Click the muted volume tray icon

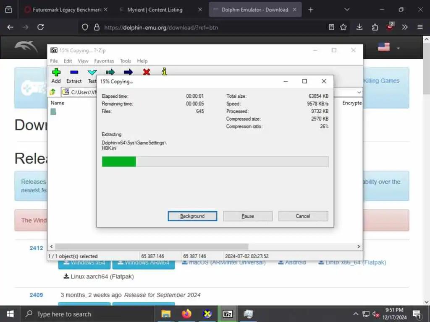(x=375, y=314)
